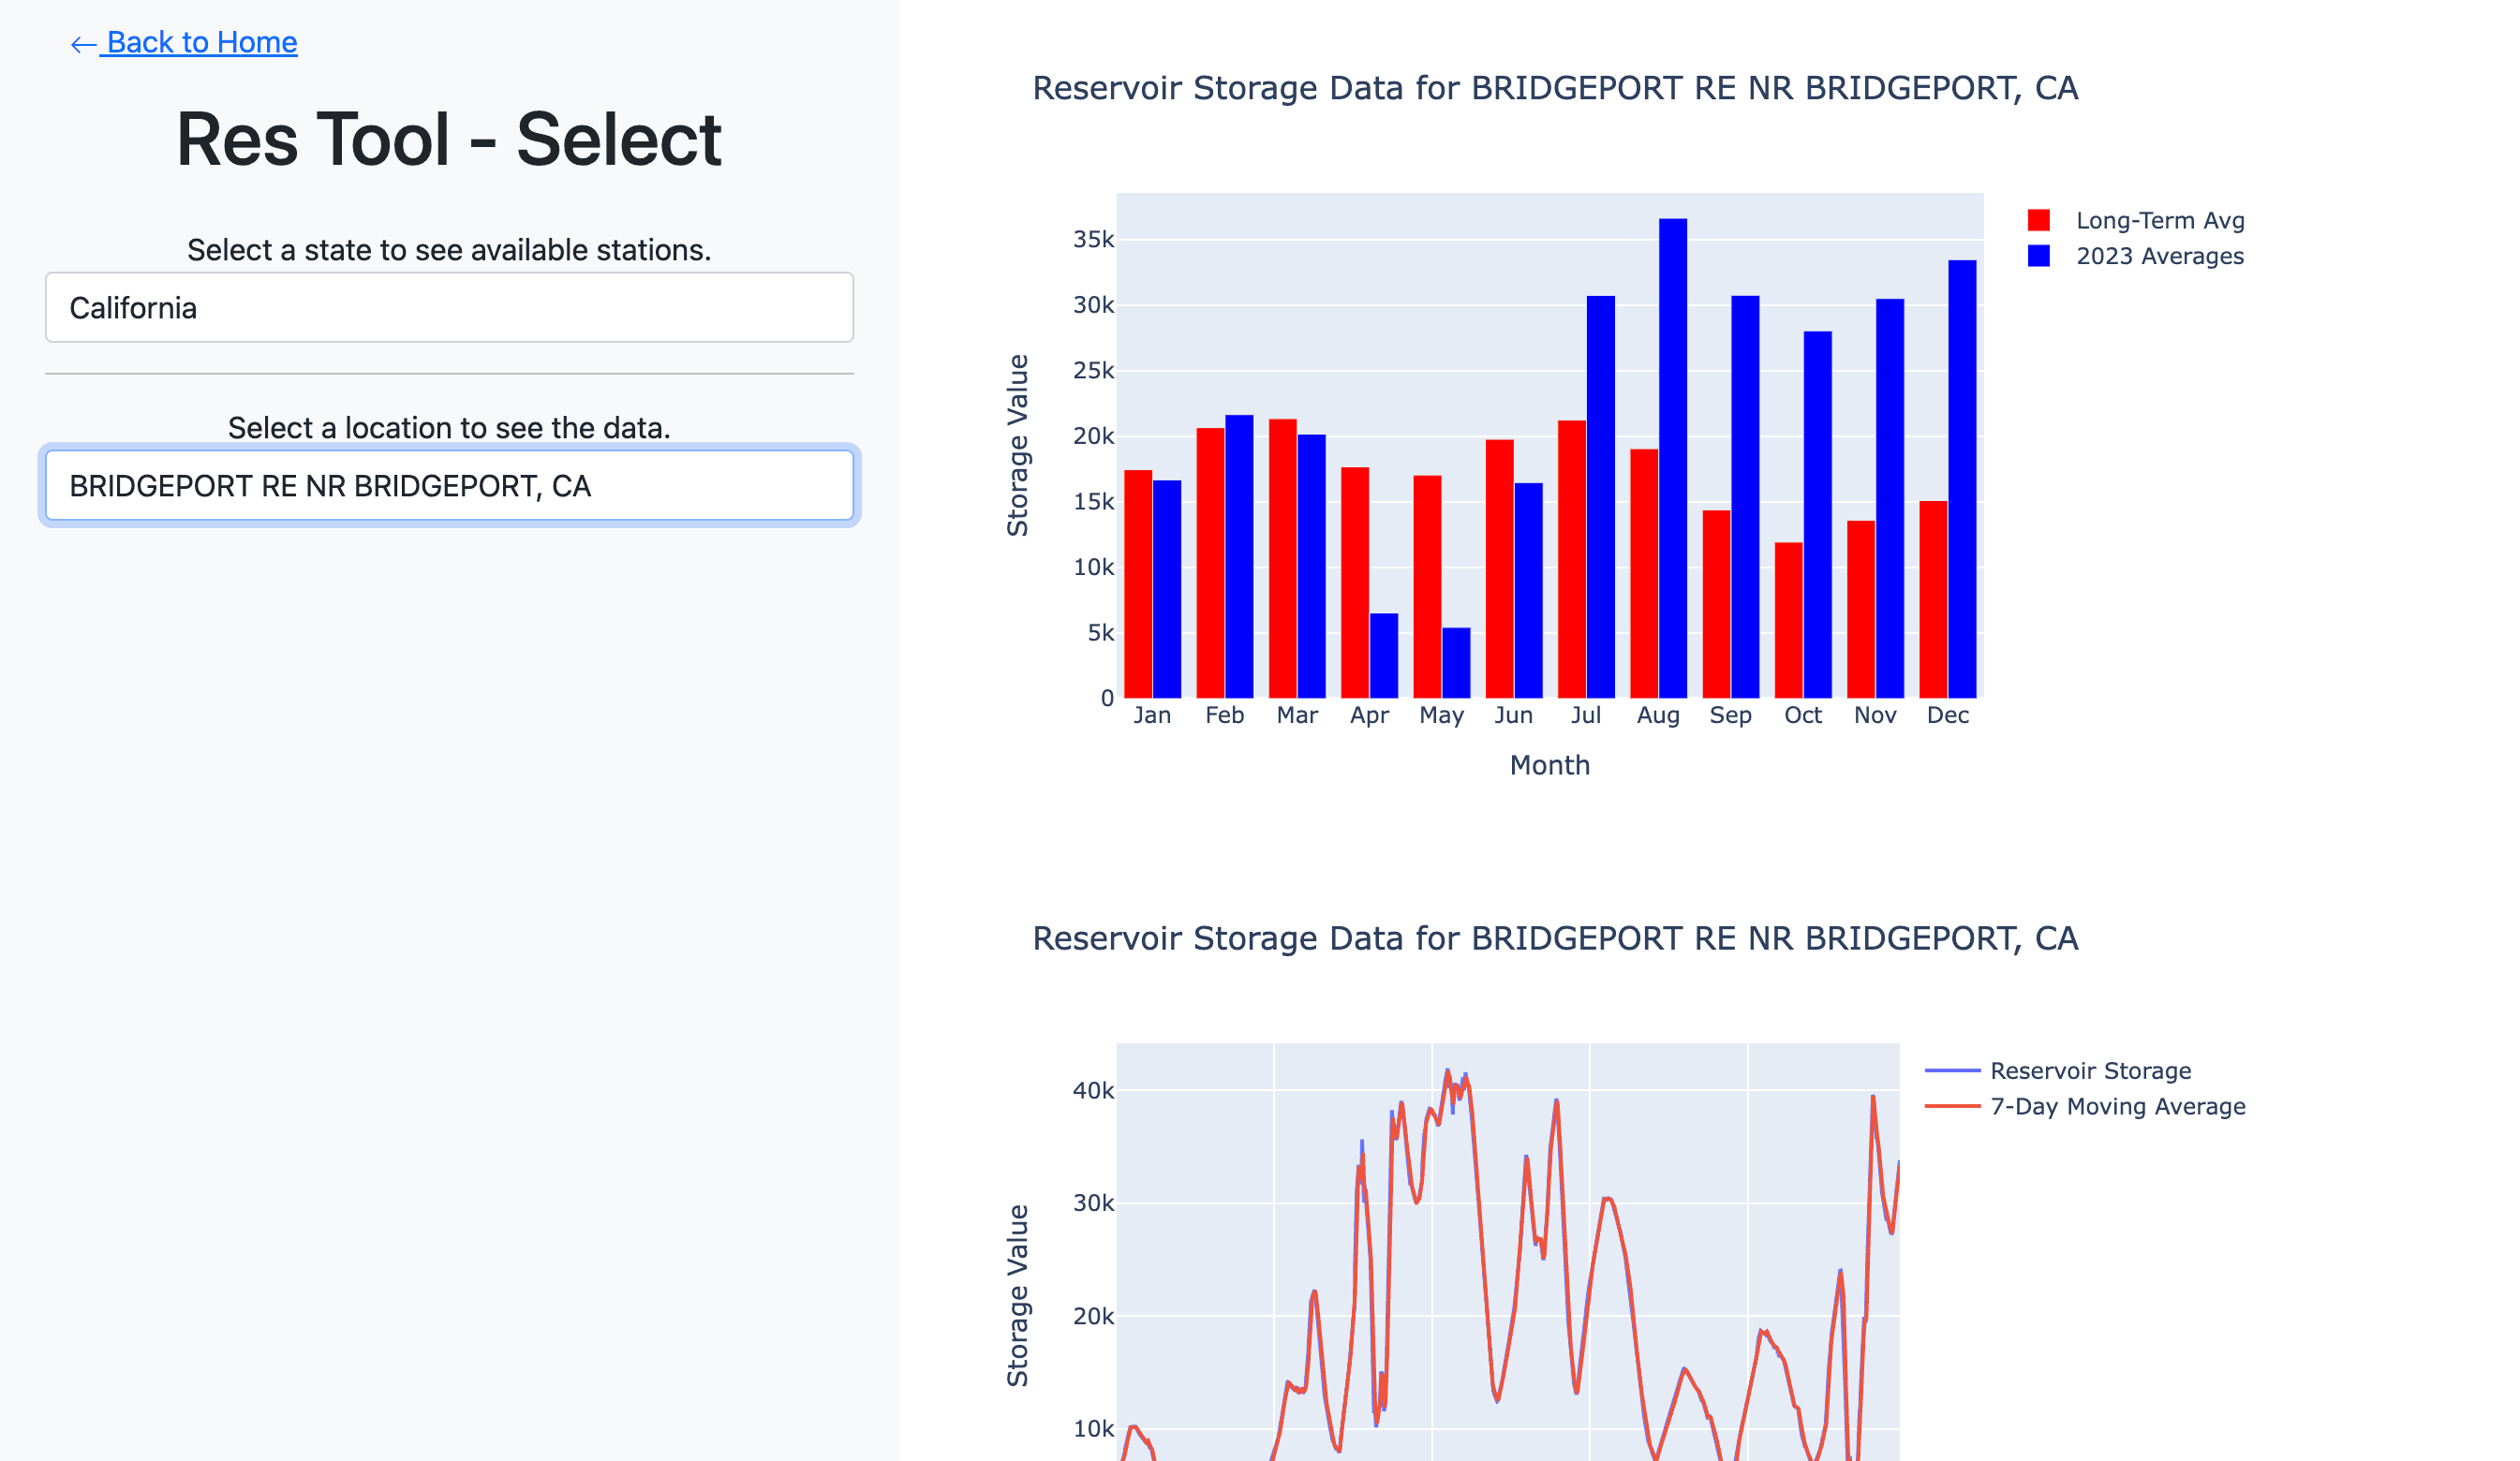Click the red March long-term bar
The image size is (2520, 1461).
[x=1283, y=558]
